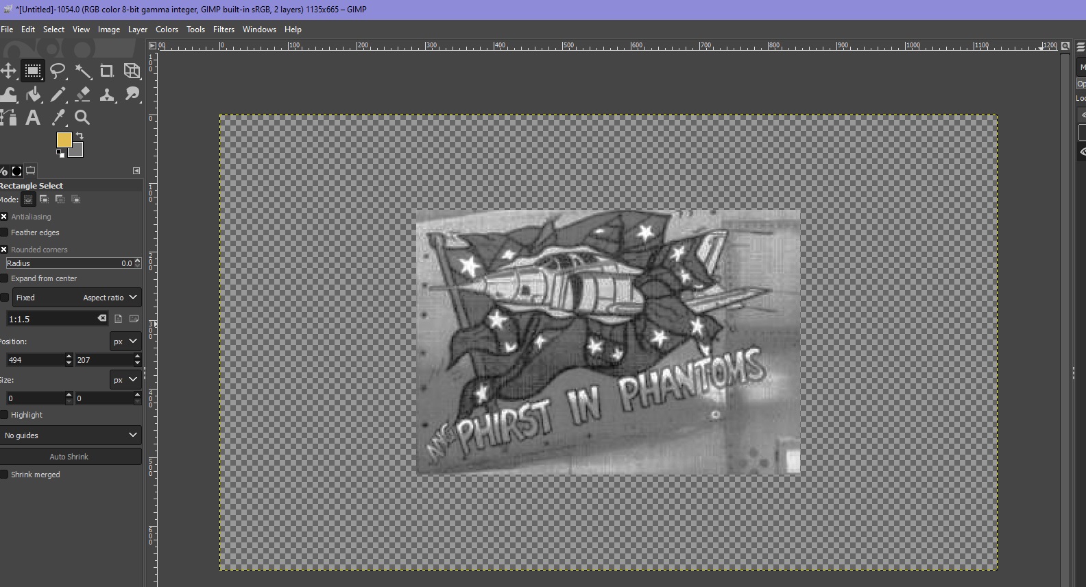Click the yellow foreground color swatch
Screen dimensions: 1086x587
[63, 139]
